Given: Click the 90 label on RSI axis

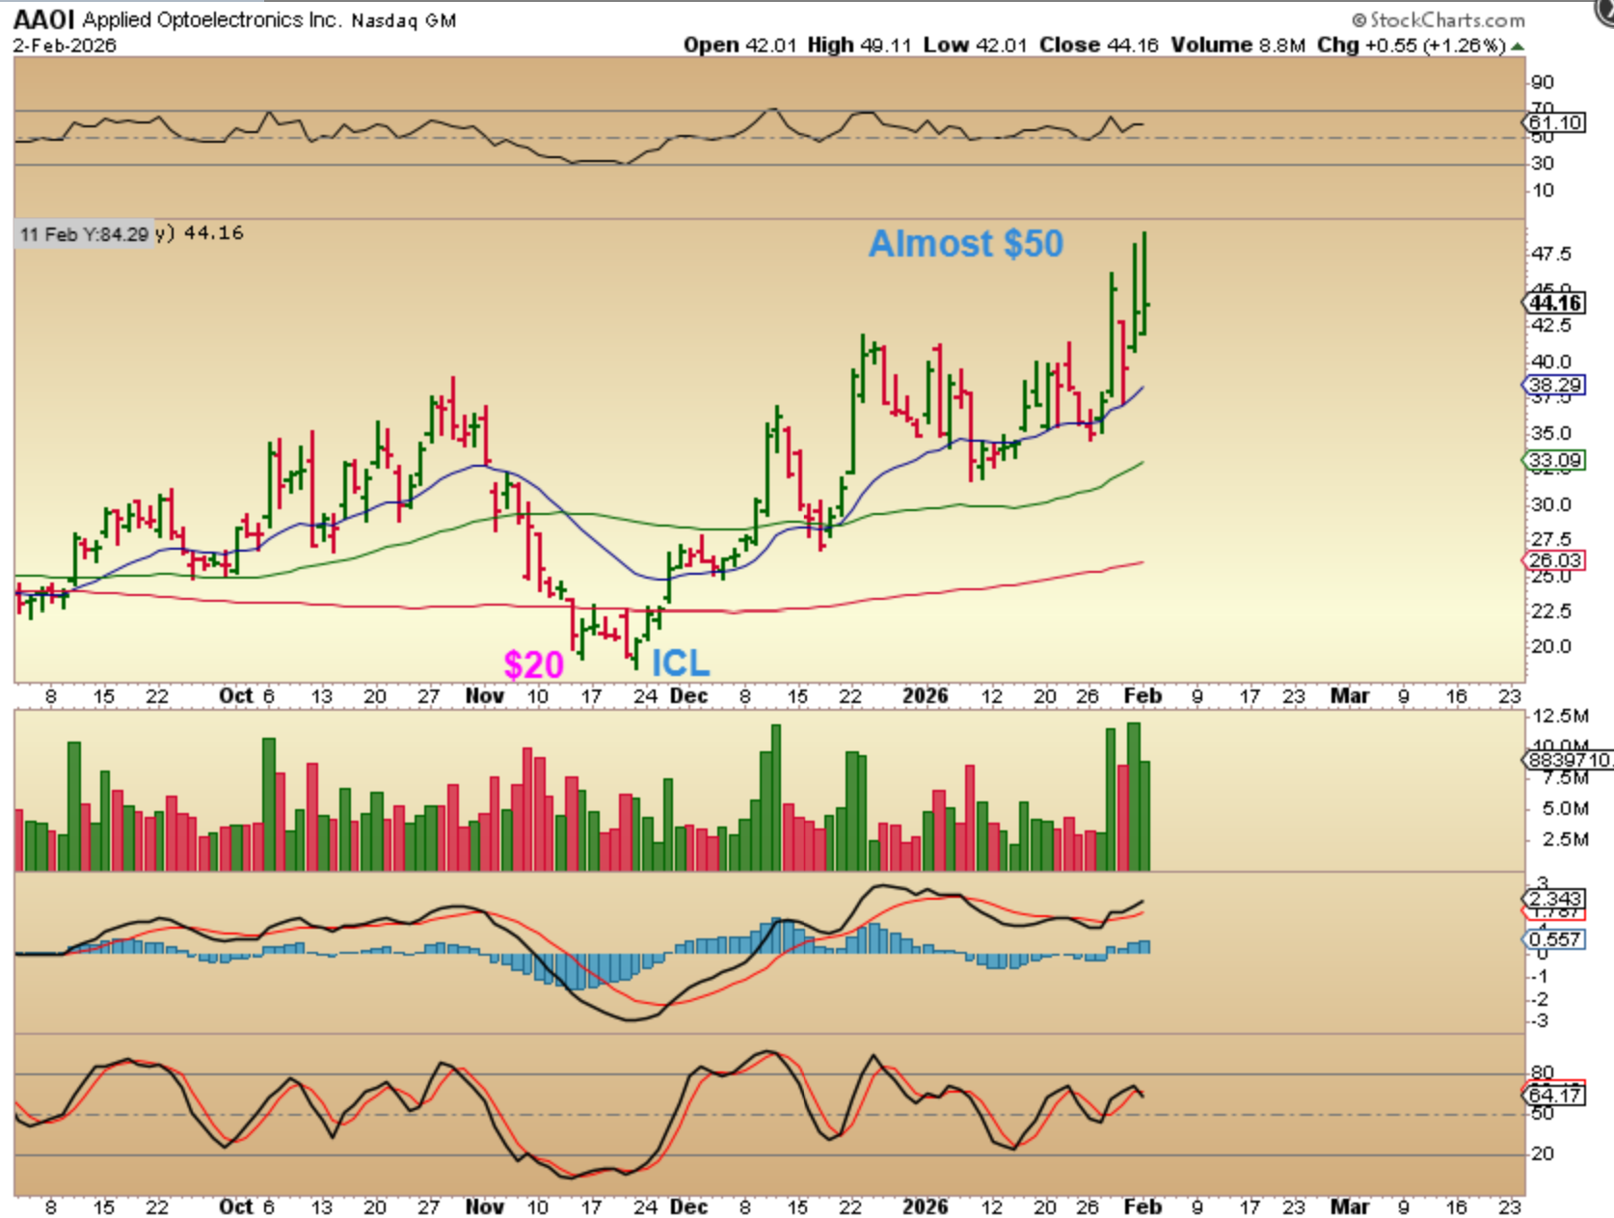Looking at the screenshot, I should 1543,82.
